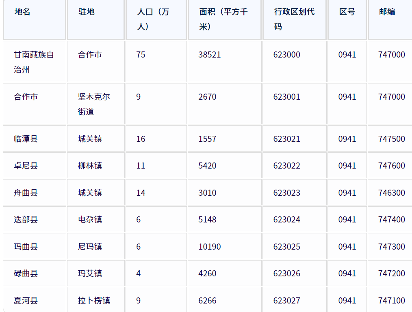Click postal code 747300
The width and height of the screenshot is (412, 312).
pyautogui.click(x=392, y=246)
